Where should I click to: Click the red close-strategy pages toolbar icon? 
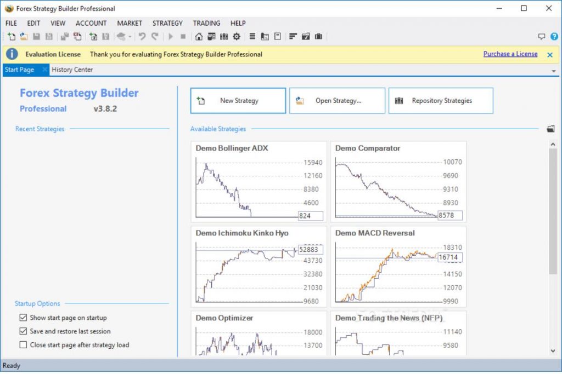point(77,37)
